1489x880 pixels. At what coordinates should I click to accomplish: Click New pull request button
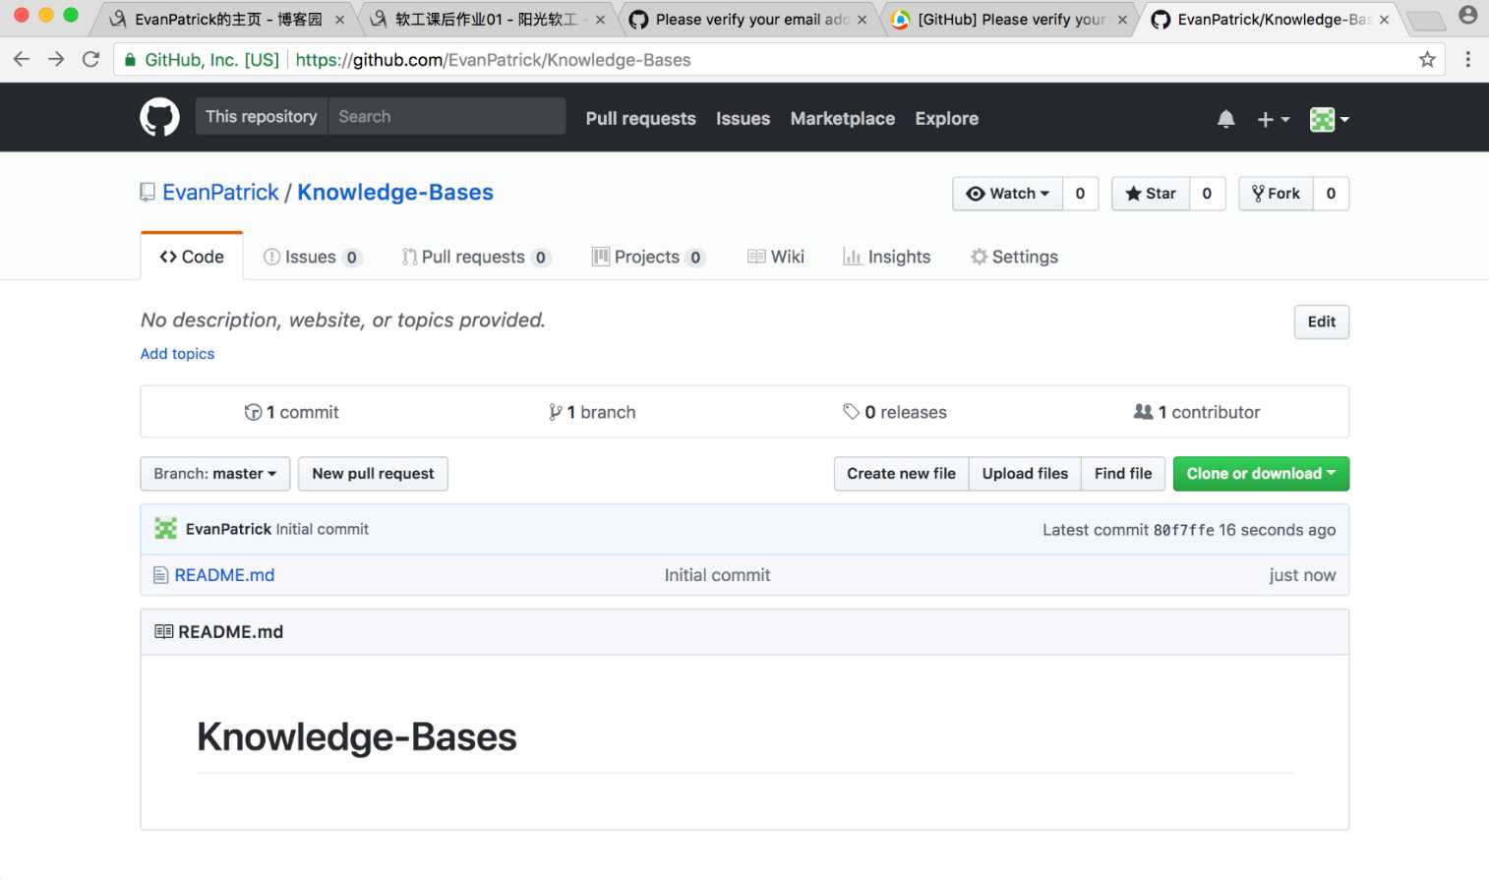373,474
